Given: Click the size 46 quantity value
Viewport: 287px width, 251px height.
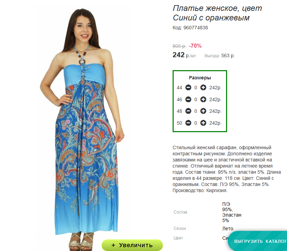Looking at the screenshot, I should point(196,99).
